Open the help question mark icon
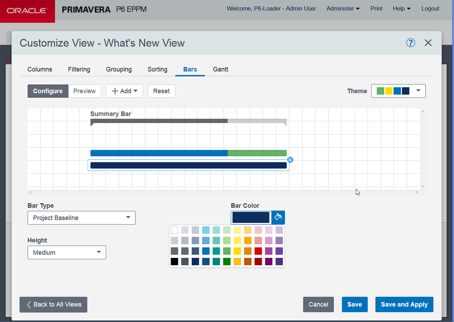Image resolution: width=454 pixels, height=322 pixels. click(x=411, y=43)
